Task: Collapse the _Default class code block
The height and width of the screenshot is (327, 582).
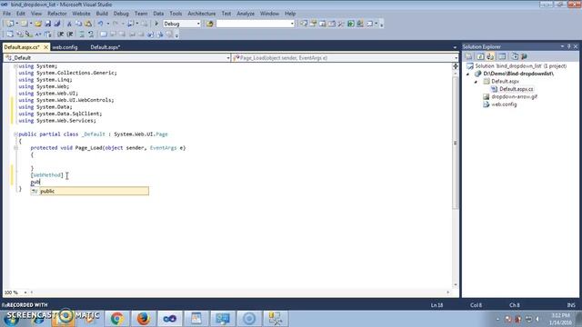Action: [x=15, y=134]
